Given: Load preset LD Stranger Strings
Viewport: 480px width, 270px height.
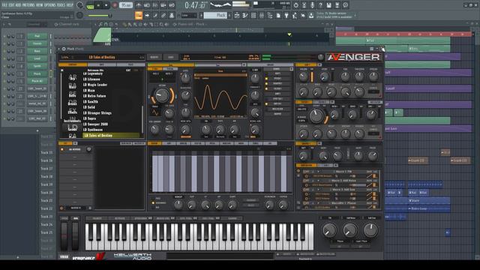Looking at the screenshot, I should click(97, 113).
